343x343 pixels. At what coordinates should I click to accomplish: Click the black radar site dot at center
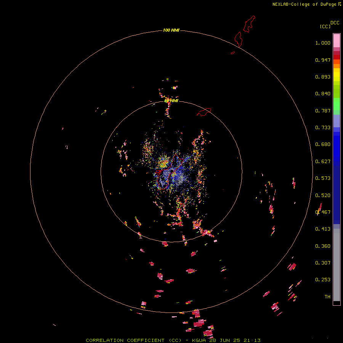tap(172, 171)
